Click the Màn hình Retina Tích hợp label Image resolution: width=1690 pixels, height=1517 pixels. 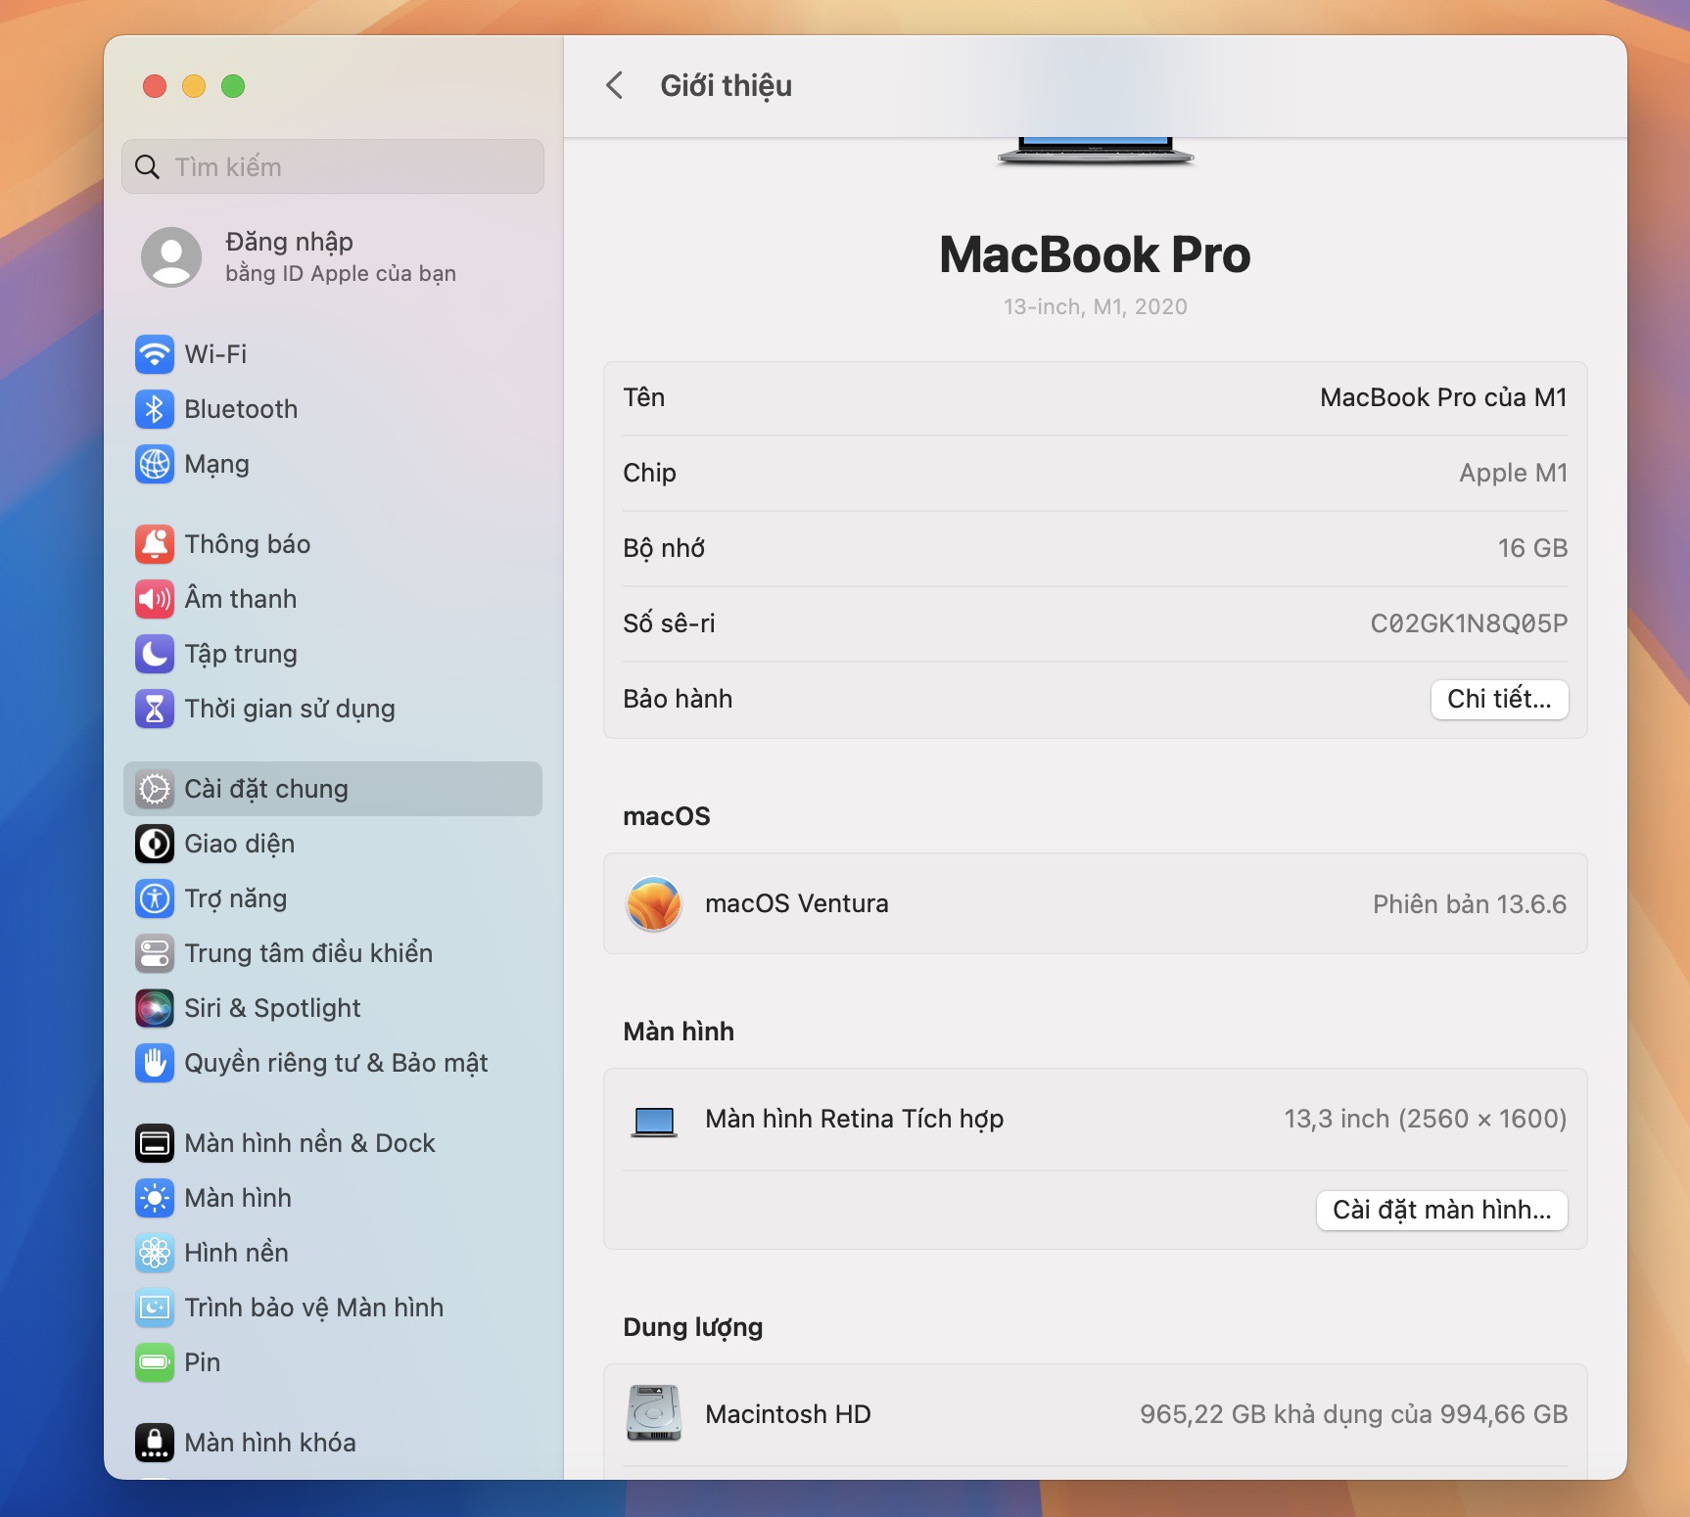[x=855, y=1119]
